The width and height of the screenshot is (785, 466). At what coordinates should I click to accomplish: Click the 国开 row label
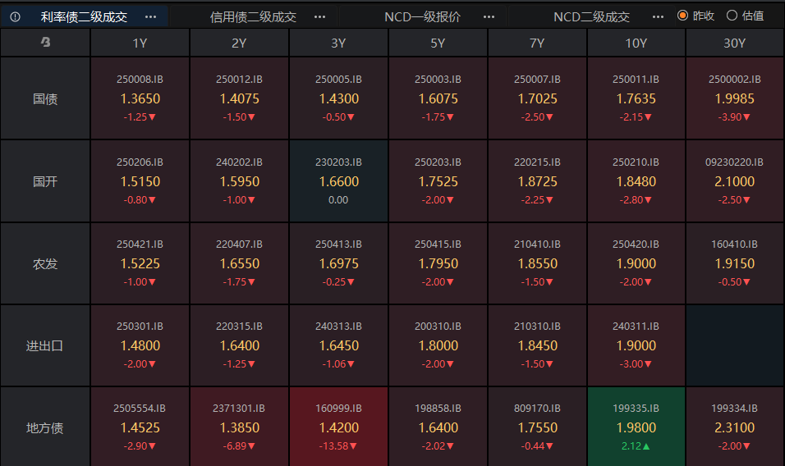coord(45,181)
